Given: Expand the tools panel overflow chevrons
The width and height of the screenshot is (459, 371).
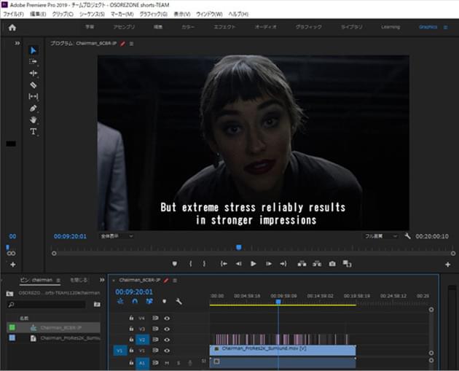Looking at the screenshot, I should click(x=17, y=44).
